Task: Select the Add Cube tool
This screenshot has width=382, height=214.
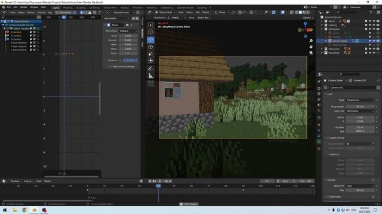Action: 150,84
